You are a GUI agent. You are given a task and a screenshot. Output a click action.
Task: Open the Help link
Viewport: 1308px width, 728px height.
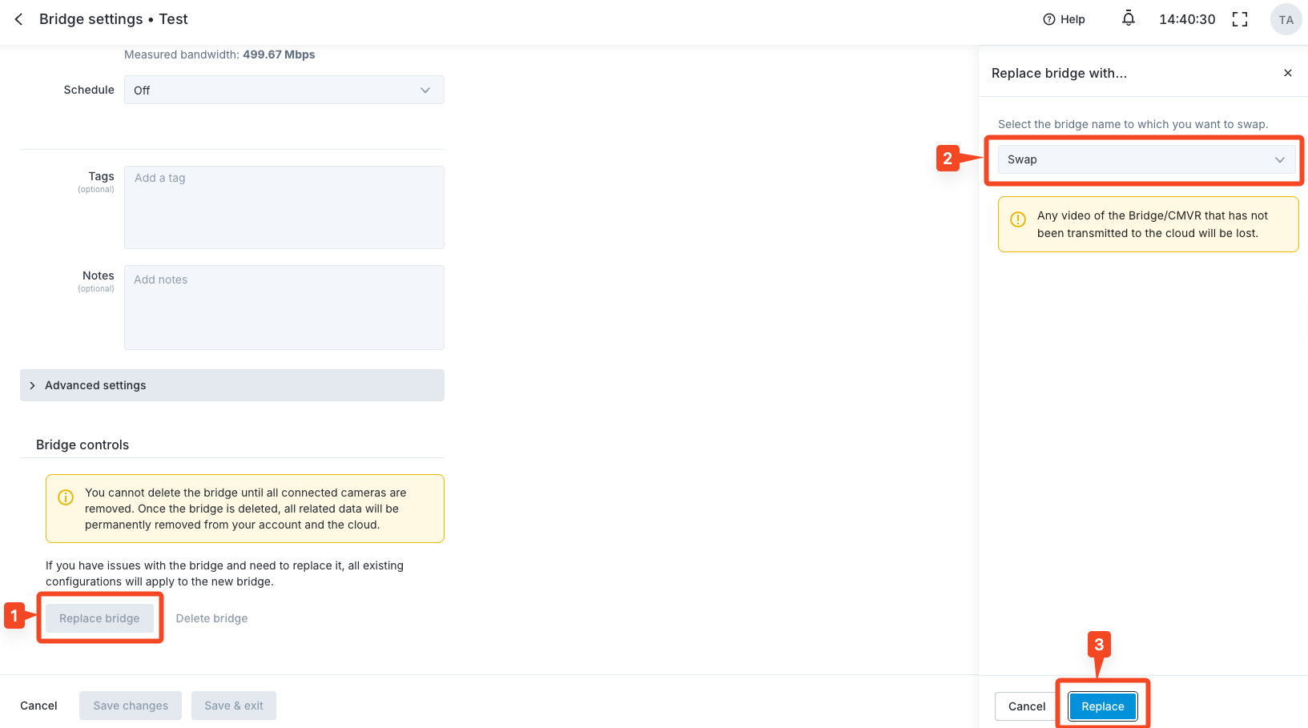click(x=1064, y=19)
